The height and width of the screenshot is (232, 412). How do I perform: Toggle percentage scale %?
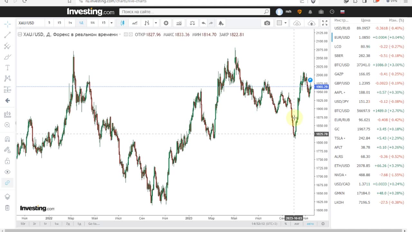[286, 224]
